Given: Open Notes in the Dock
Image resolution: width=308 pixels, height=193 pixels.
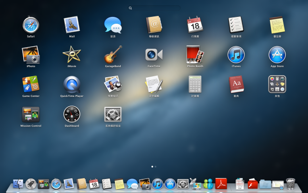Looking at the screenshot, I should click(119, 184).
